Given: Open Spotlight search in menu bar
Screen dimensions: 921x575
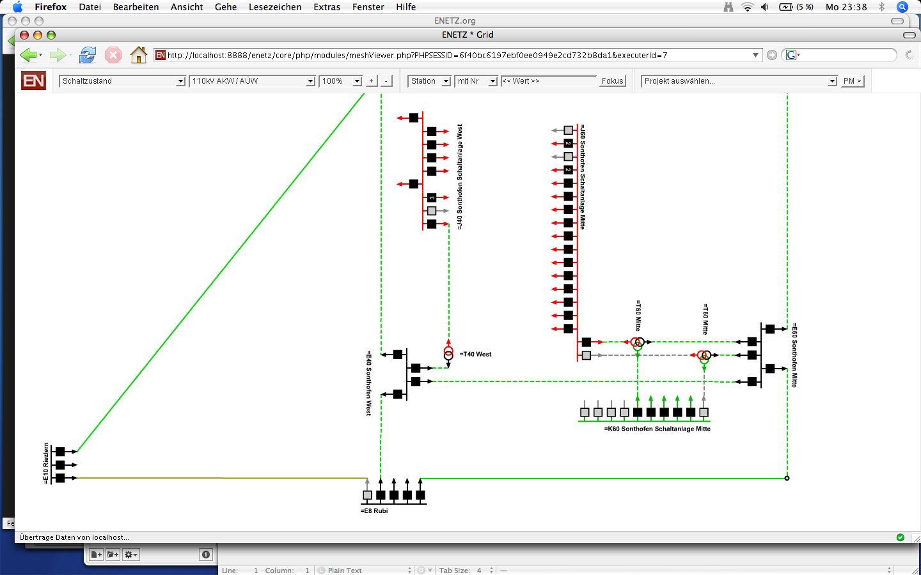Looking at the screenshot, I should click(902, 7).
